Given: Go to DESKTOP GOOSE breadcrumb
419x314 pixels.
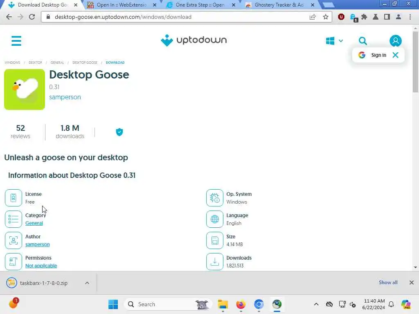Looking at the screenshot, I should tap(85, 63).
